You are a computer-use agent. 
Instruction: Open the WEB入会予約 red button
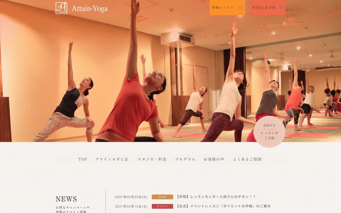point(267,8)
